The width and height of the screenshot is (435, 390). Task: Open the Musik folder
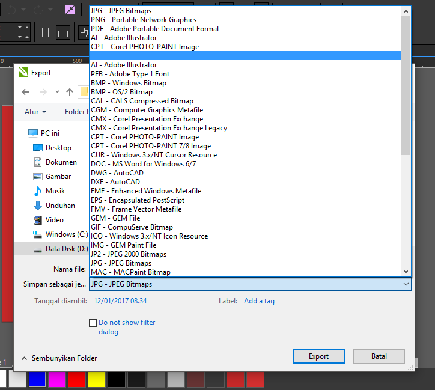[x=49, y=191]
